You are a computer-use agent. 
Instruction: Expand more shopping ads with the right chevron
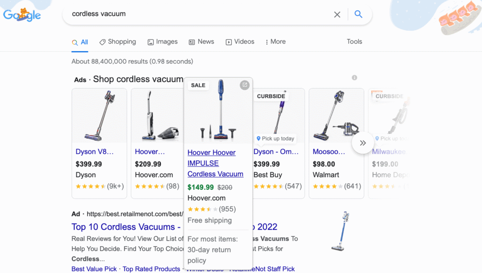point(362,142)
